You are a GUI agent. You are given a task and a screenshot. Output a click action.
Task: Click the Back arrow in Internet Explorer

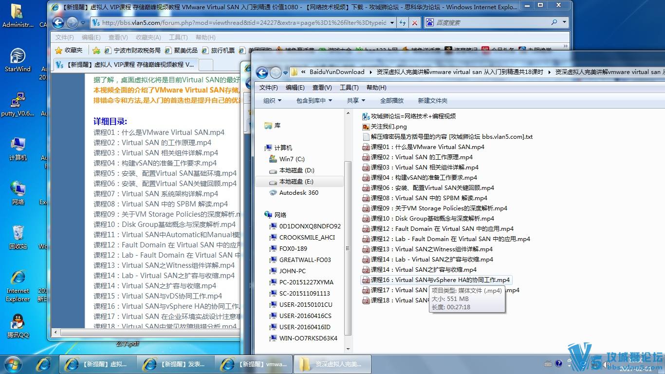pyautogui.click(x=58, y=22)
